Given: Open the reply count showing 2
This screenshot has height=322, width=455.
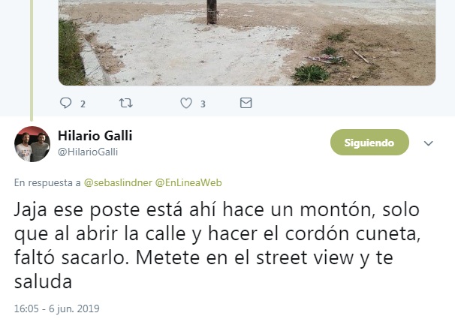Looking at the screenshot, I should click(x=83, y=104).
